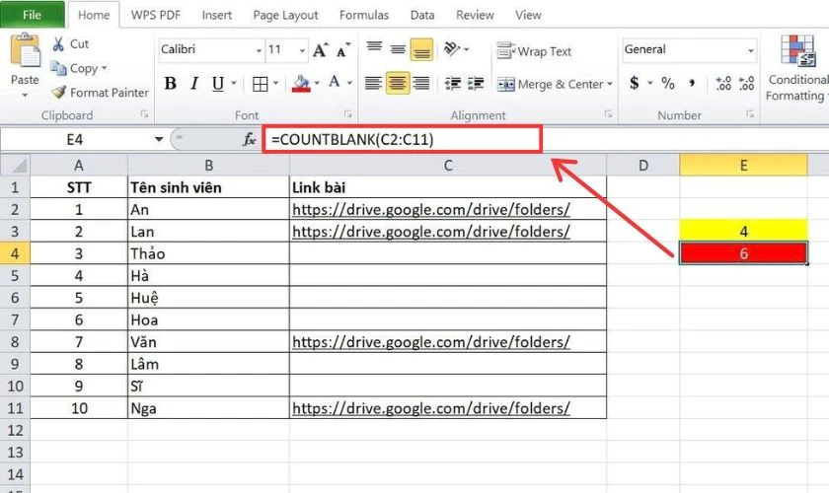Click Decrease Indent icon
The height and width of the screenshot is (493, 829).
click(x=453, y=84)
